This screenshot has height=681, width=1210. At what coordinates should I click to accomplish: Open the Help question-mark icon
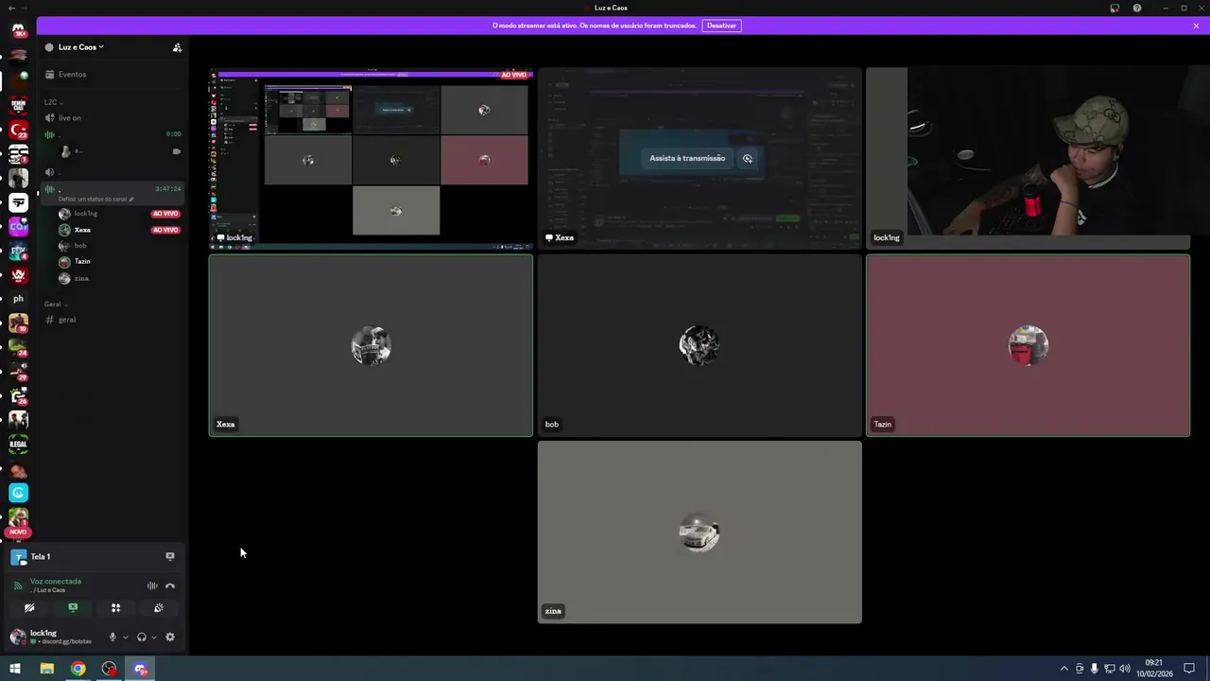tap(1137, 8)
